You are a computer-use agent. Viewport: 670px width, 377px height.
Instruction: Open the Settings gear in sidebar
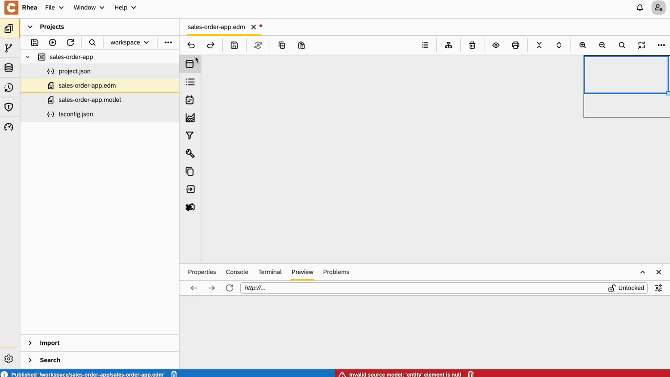8,359
